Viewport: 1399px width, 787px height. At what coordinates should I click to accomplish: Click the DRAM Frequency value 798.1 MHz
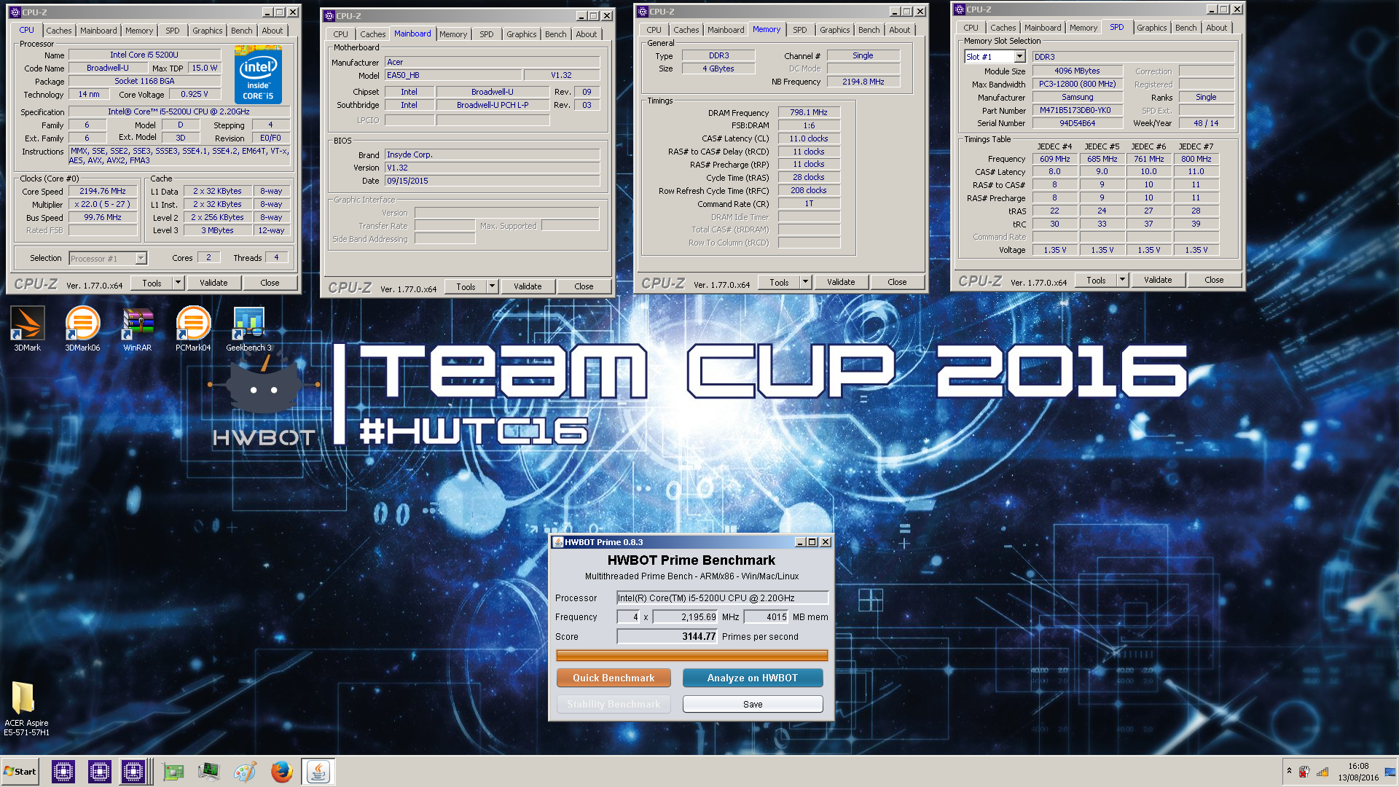(x=809, y=112)
